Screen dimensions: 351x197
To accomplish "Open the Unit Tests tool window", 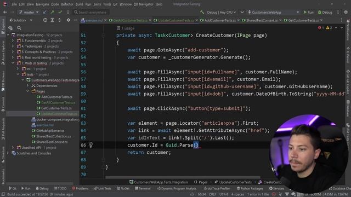I will point(103,188).
